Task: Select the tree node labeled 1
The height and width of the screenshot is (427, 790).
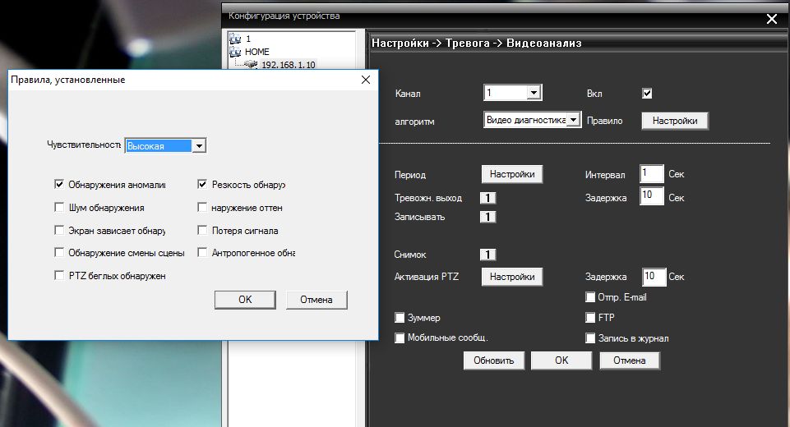Action: (236, 39)
